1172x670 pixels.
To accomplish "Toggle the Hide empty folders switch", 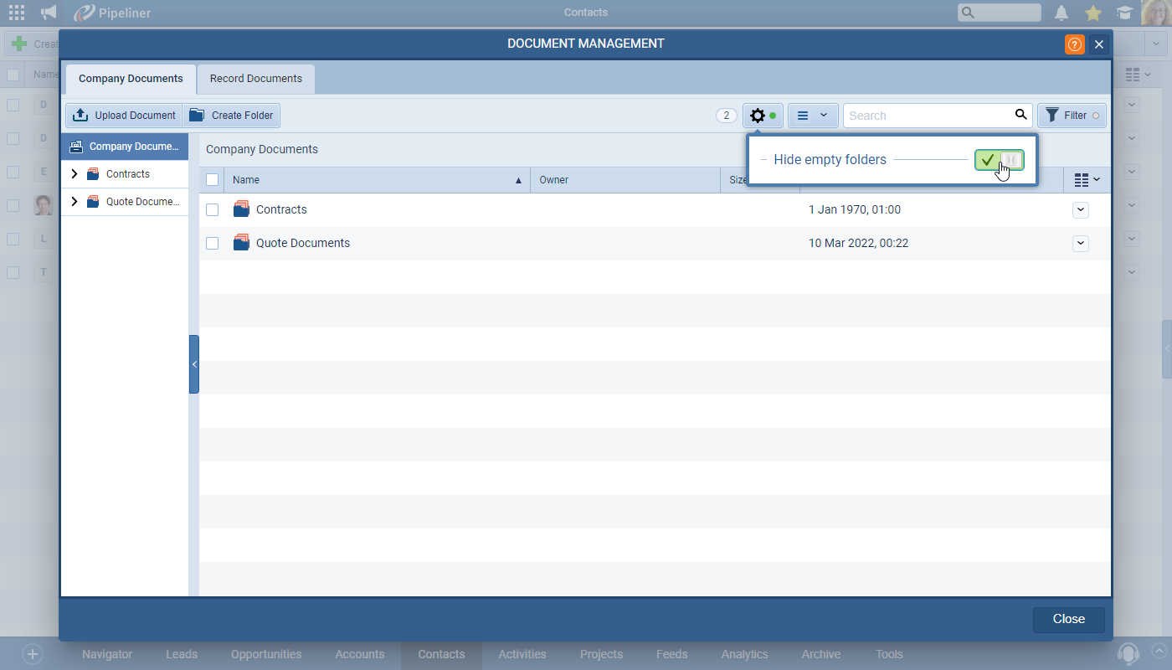I will pyautogui.click(x=999, y=159).
